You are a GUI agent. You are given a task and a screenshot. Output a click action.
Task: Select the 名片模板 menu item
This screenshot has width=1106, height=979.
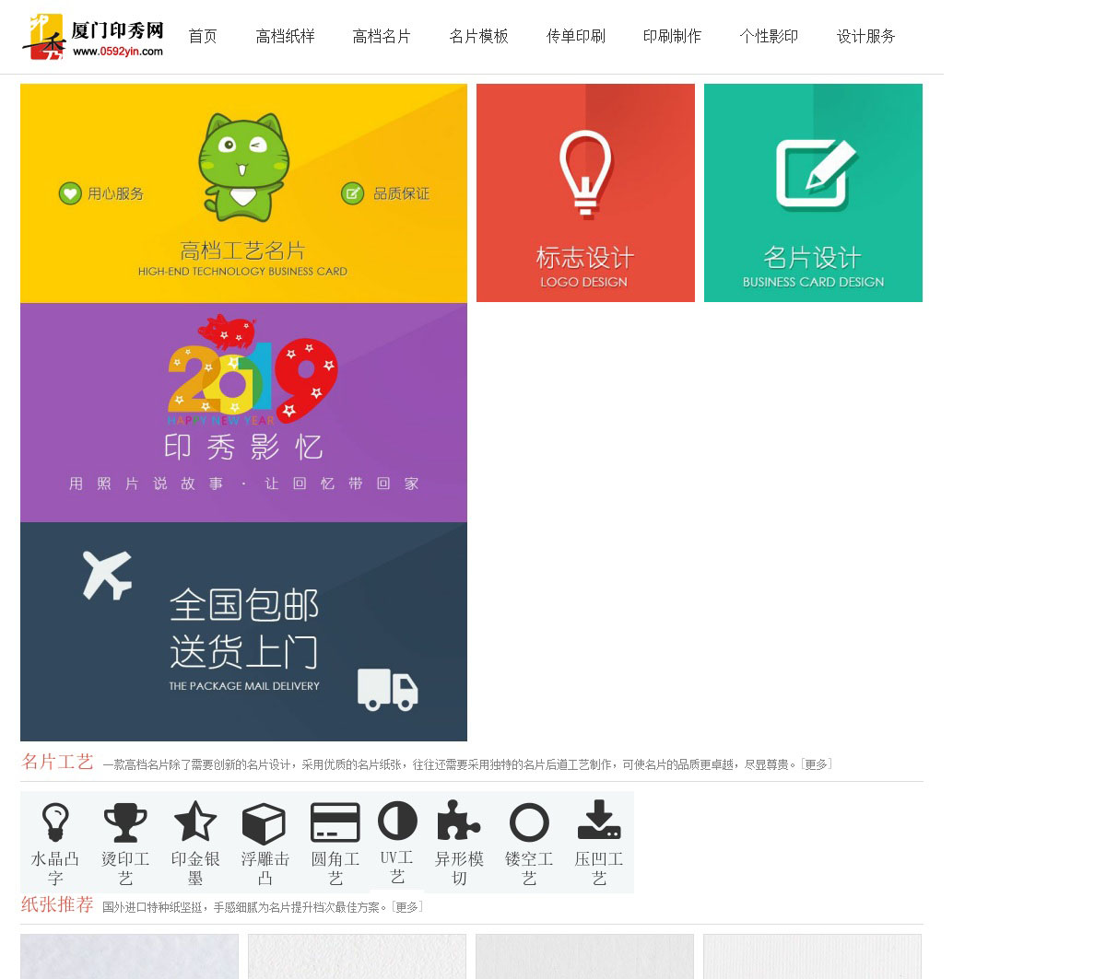pyautogui.click(x=479, y=37)
